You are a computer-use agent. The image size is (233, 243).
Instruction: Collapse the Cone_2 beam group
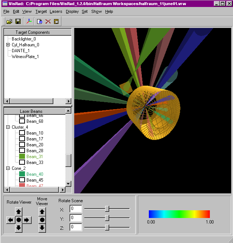[x=8, y=168]
